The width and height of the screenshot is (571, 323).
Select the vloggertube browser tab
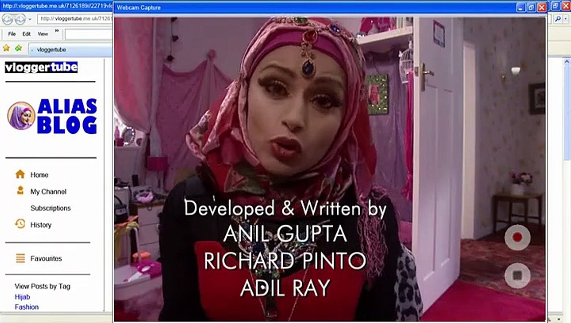tap(70, 50)
